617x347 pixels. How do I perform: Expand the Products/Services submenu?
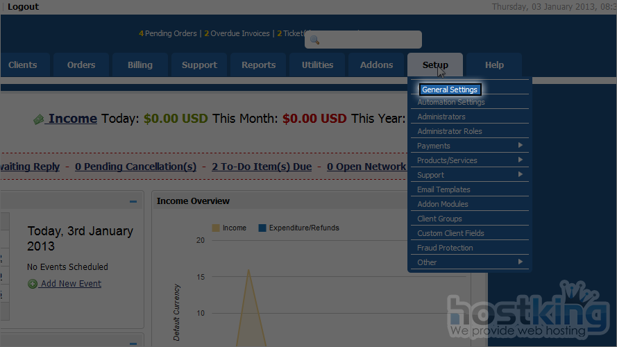(520, 160)
